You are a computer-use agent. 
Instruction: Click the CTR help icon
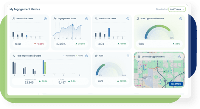(x=128, y=56)
